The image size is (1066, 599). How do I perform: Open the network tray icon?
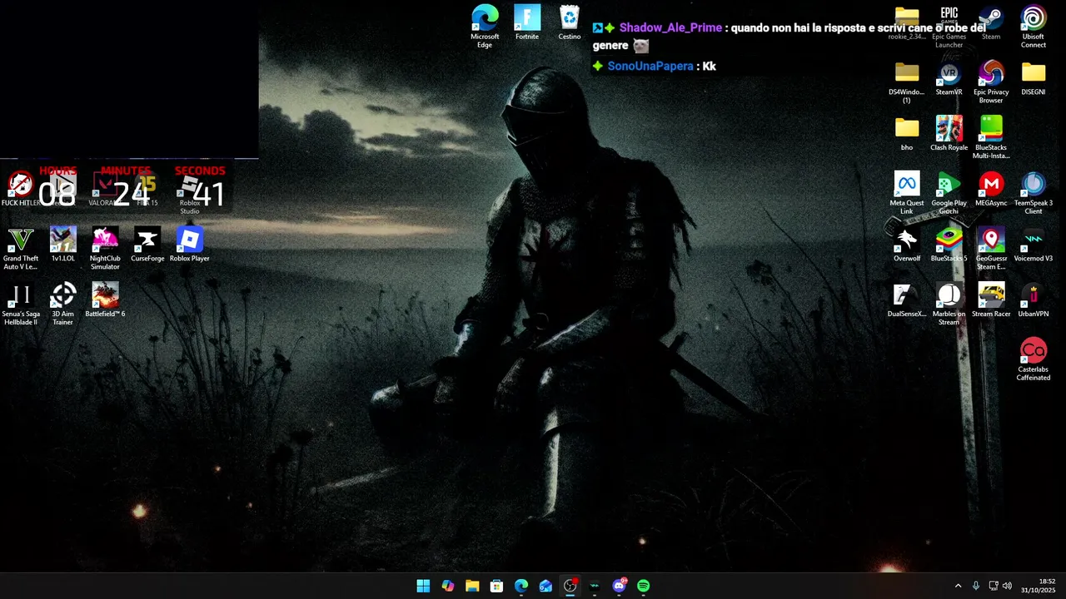coord(994,586)
